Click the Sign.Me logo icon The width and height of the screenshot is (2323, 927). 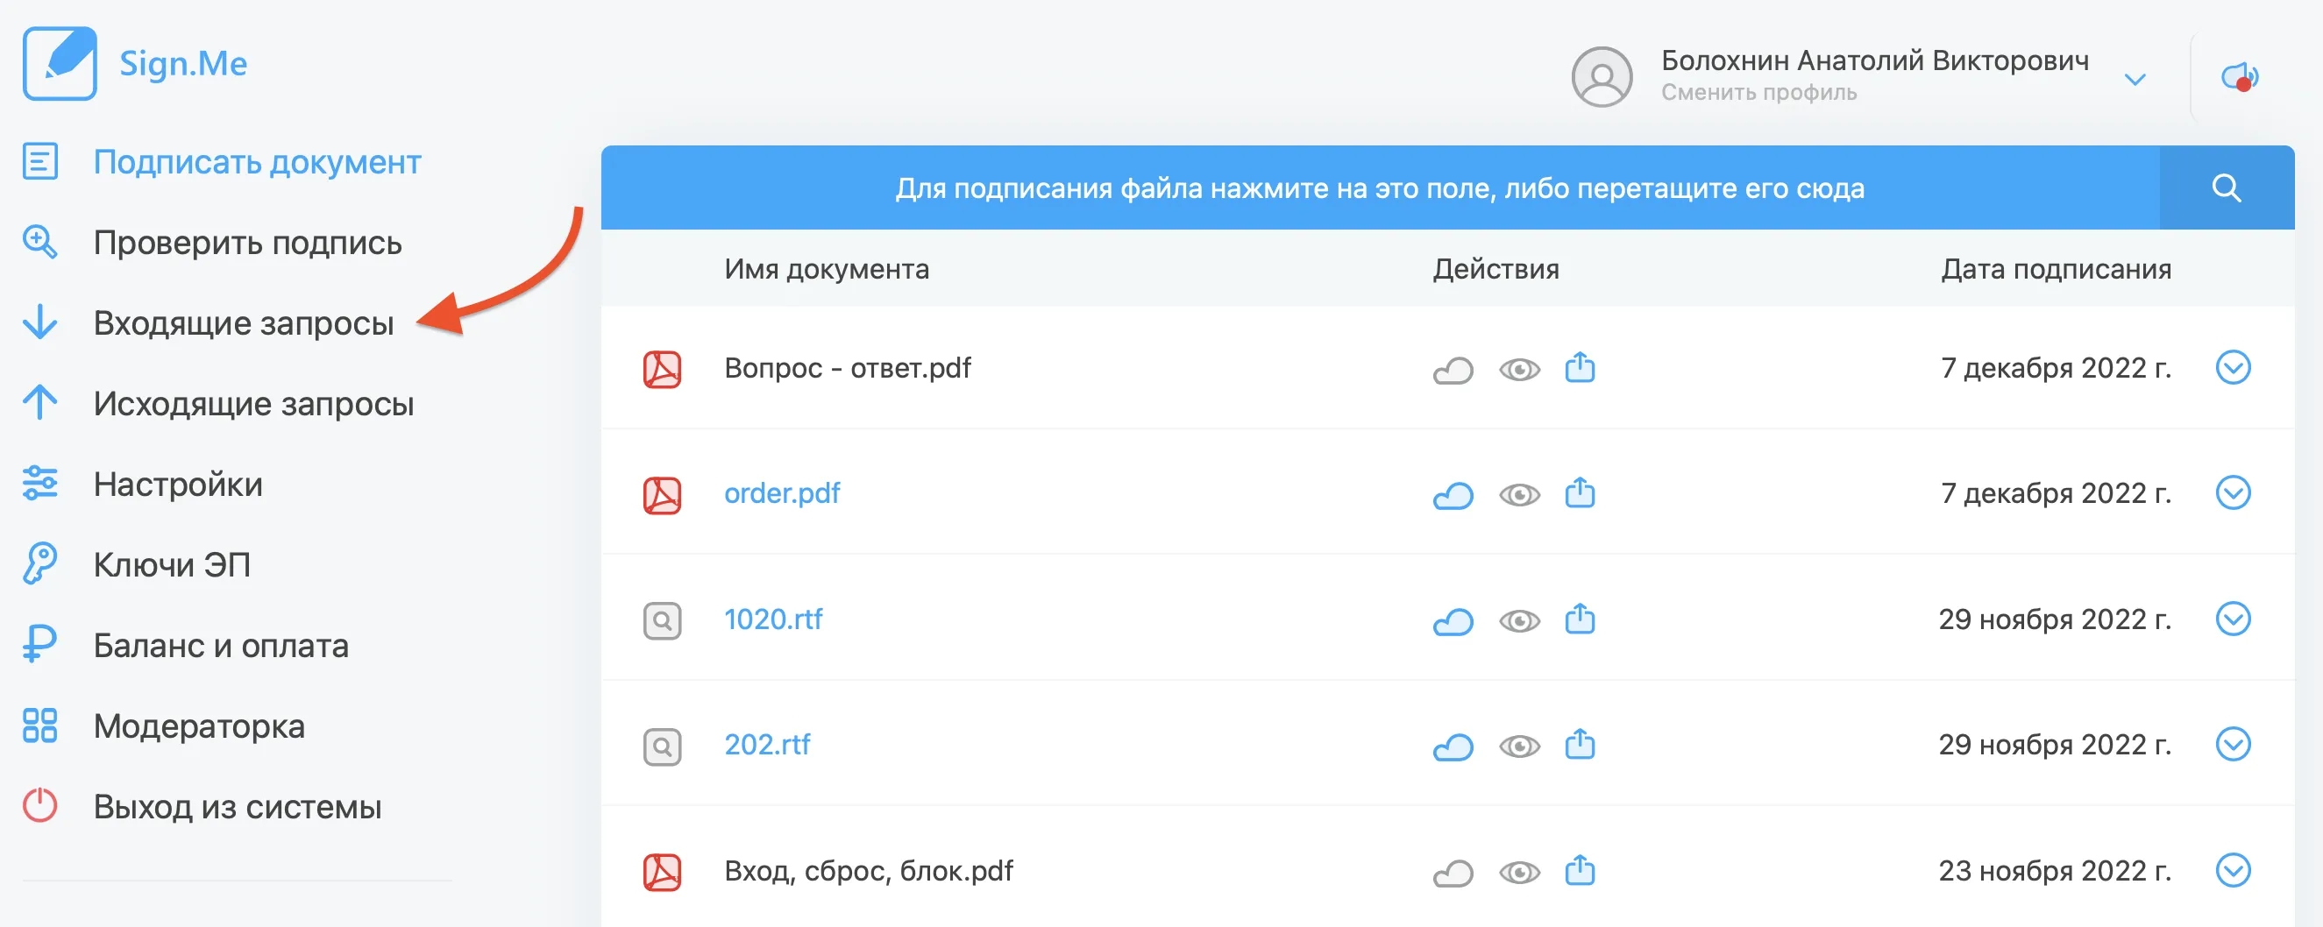point(60,63)
